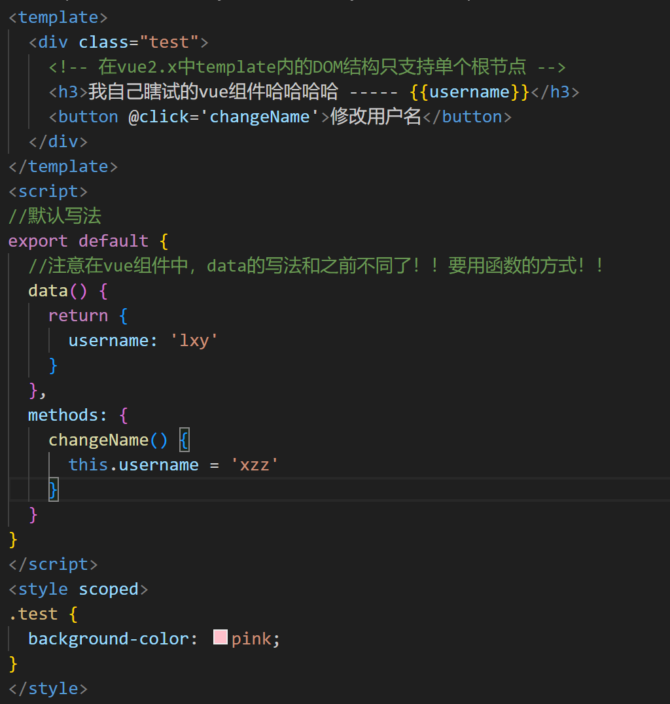The image size is (670, 704).
Task: Click the .test CSS selector
Action: pyautogui.click(x=33, y=614)
